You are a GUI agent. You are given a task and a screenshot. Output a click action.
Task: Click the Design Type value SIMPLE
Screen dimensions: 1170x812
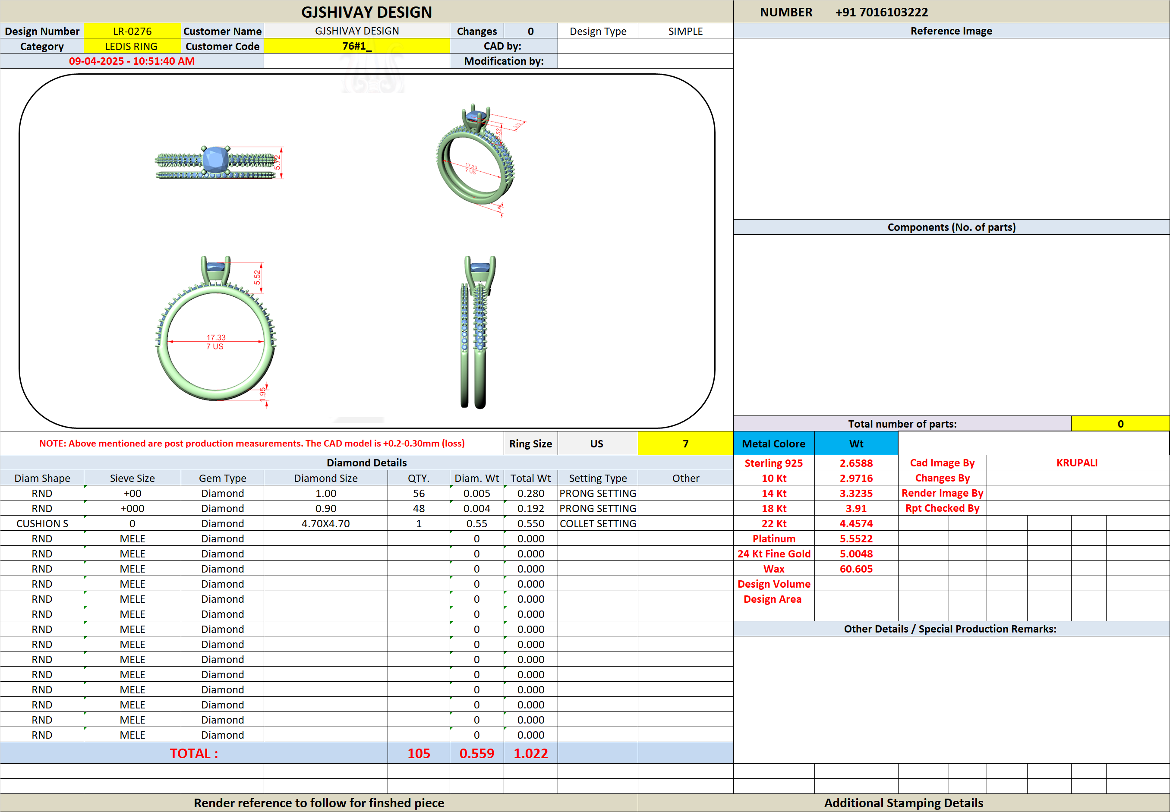pos(685,31)
